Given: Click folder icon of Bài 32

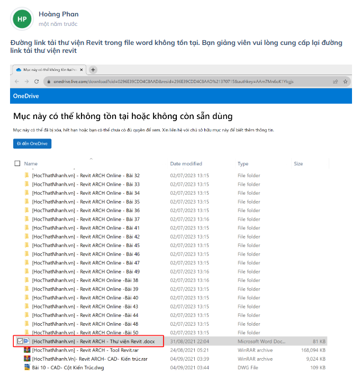Looking at the screenshot, I should click(27, 175).
